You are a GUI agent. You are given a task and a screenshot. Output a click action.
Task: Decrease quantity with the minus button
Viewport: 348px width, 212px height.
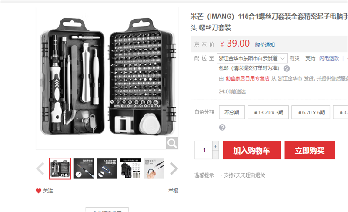click(215, 155)
